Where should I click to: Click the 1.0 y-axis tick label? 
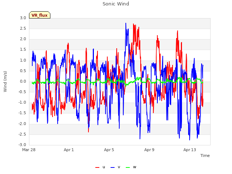[x=23, y=60]
